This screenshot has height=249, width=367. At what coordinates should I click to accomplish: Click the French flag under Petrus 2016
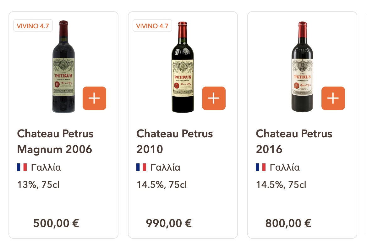261,167
